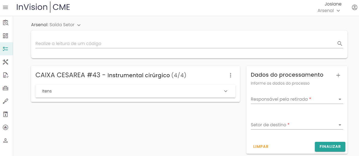Click the brush icon in sidebar
The height and width of the screenshot is (156, 359).
5,101
